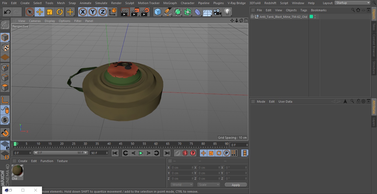Go to End of animation

pos(167,153)
